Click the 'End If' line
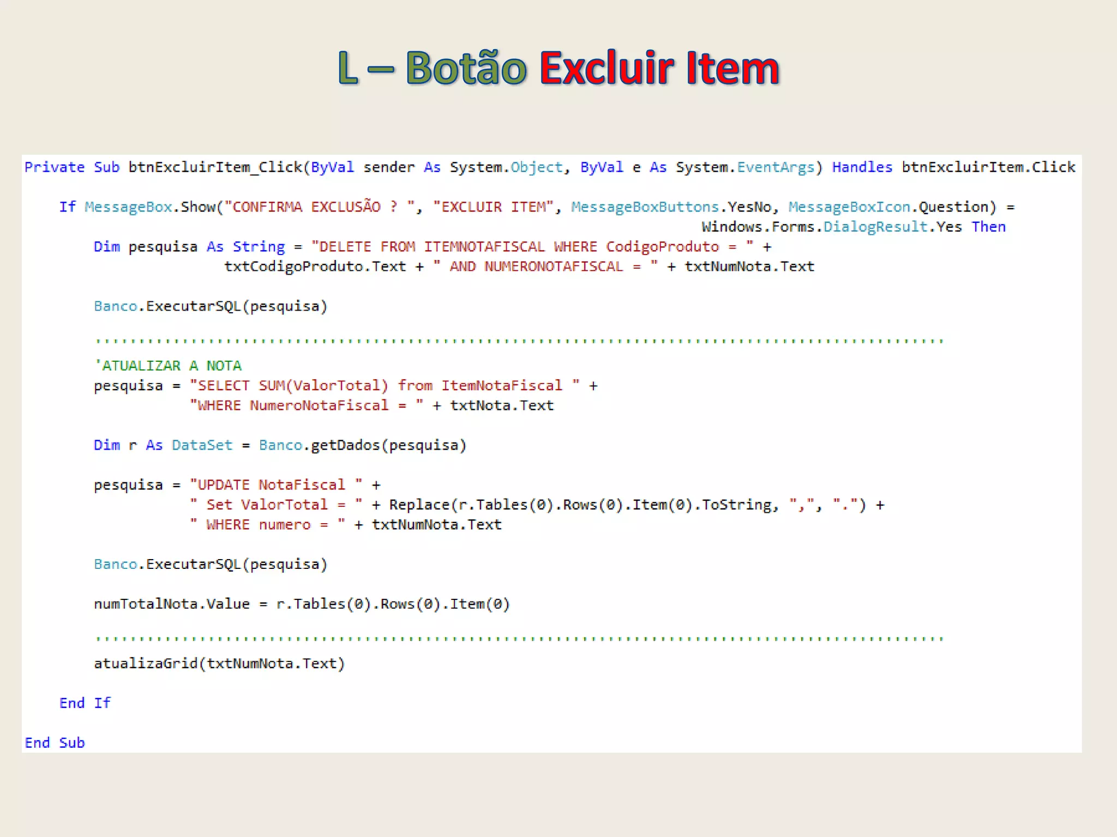 tap(85, 703)
